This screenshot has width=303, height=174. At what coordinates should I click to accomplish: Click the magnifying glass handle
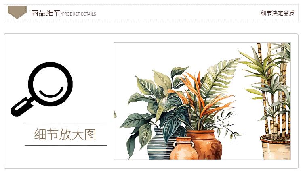click(x=22, y=107)
